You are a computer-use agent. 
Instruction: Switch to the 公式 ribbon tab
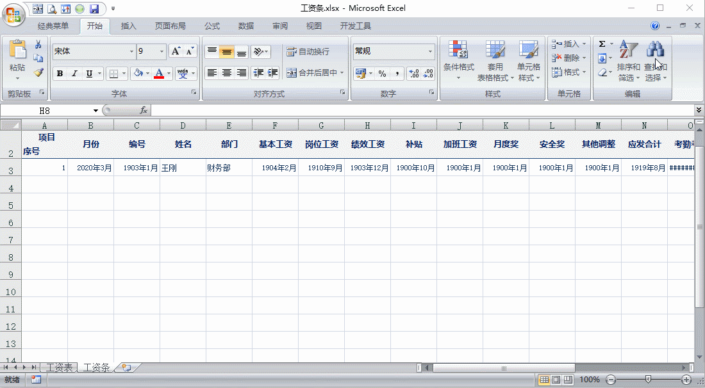pyautogui.click(x=212, y=26)
